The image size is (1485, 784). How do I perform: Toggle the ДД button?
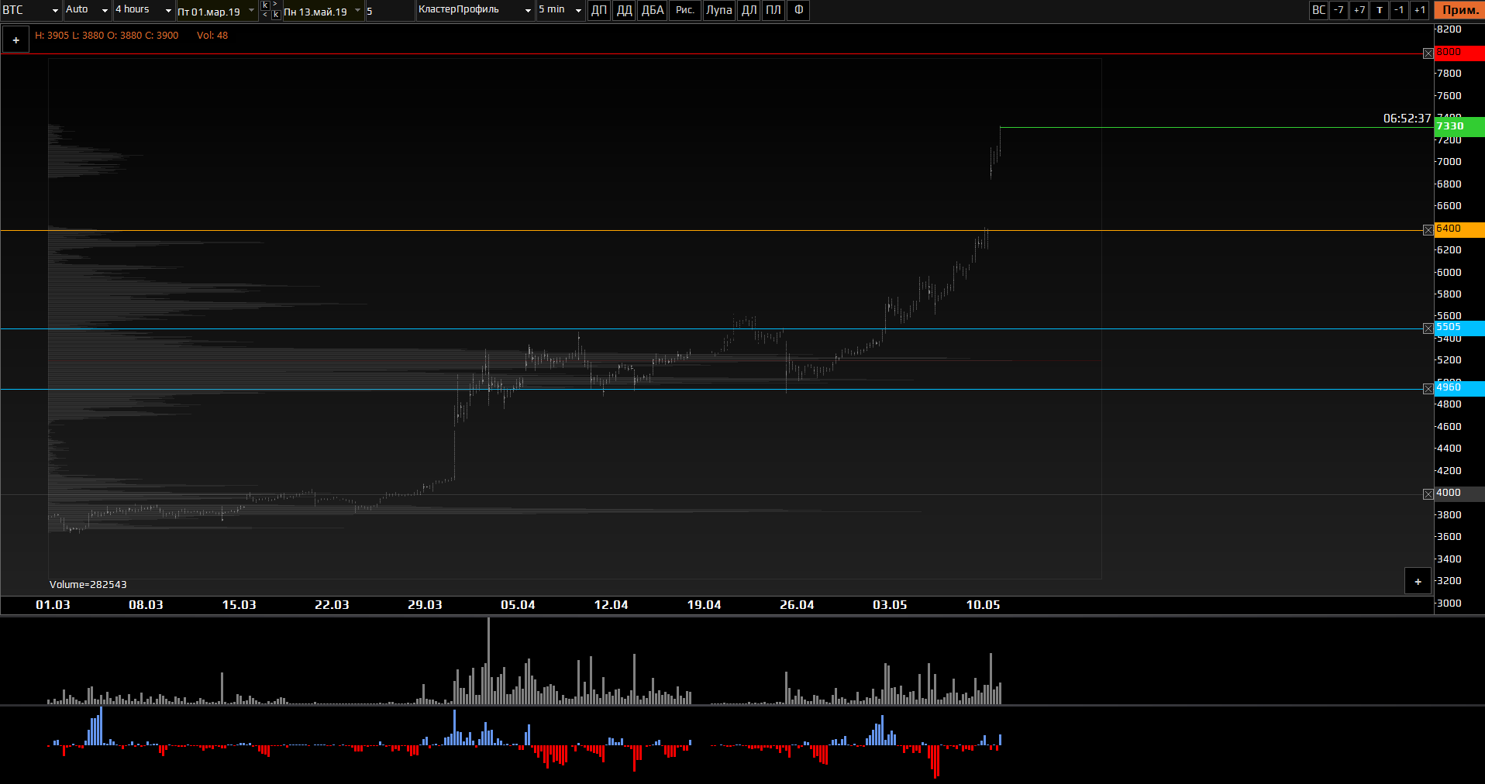(x=624, y=10)
